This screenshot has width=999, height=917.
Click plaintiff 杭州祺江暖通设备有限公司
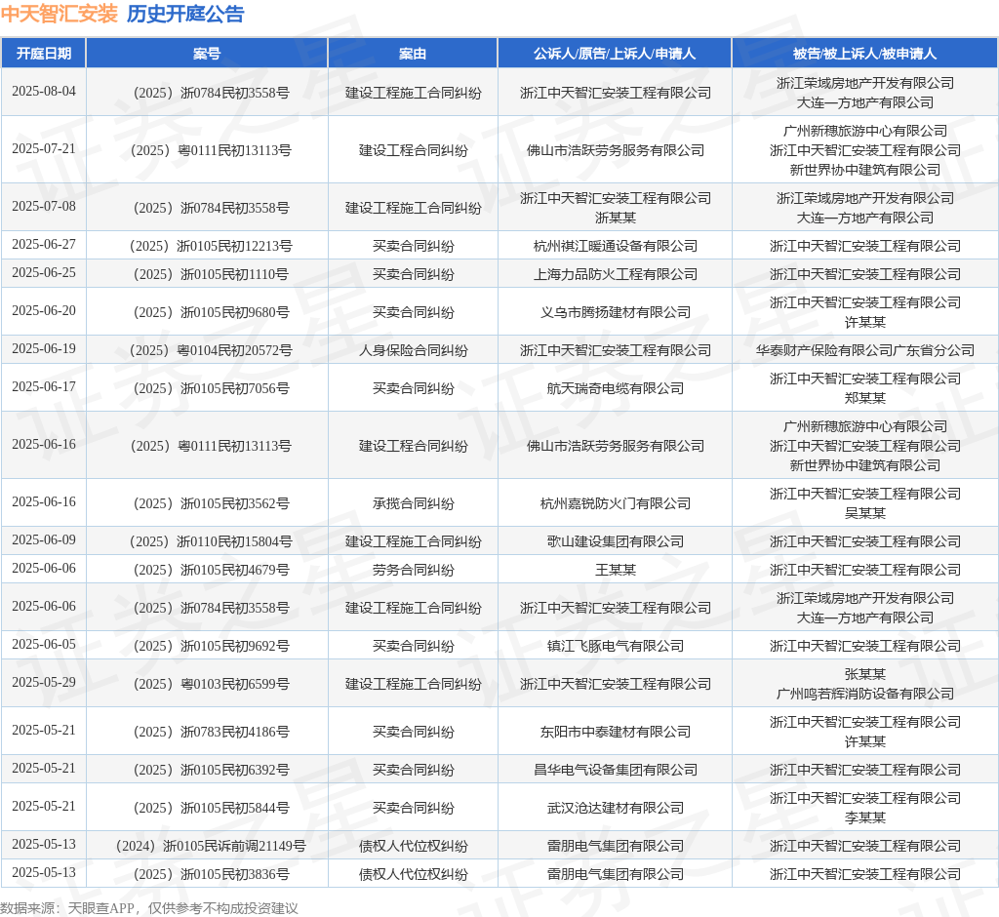pos(615,246)
